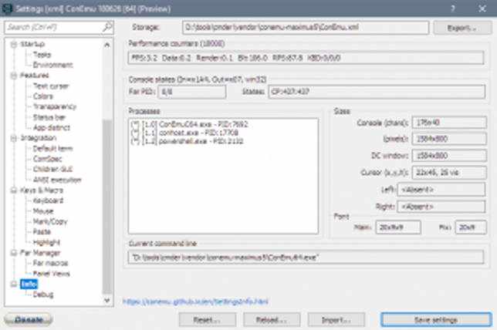Click the ConEmu title bar icon
The height and width of the screenshot is (330, 497).
[x=6, y=8]
